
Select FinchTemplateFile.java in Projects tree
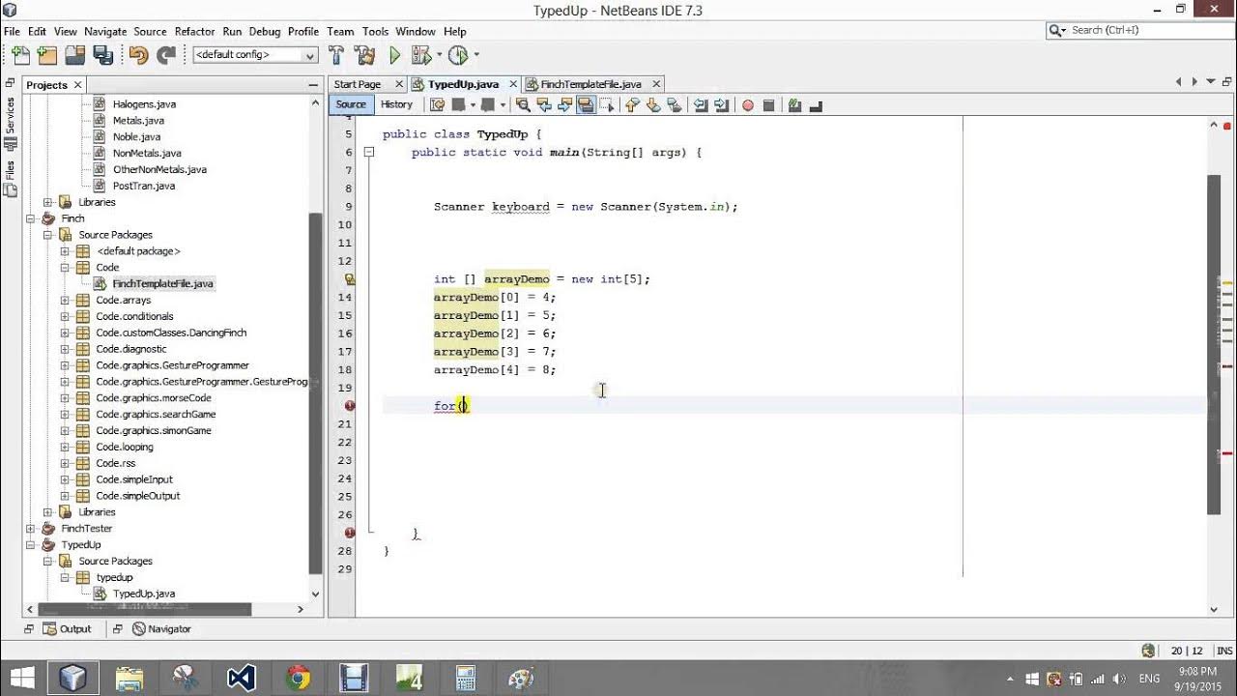[x=162, y=283]
